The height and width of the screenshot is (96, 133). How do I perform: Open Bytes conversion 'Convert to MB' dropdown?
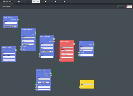click(x=67, y=54)
